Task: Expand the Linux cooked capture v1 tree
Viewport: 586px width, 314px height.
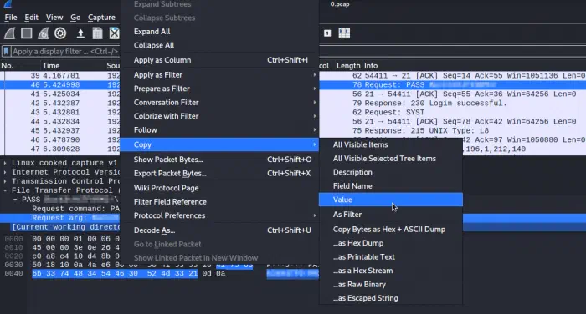Action: [x=5, y=163]
